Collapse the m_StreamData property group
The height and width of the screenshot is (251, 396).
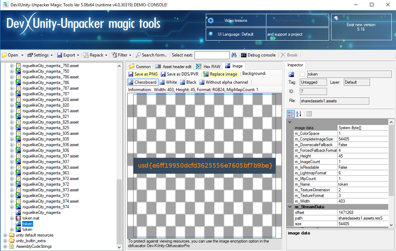(x=290, y=207)
